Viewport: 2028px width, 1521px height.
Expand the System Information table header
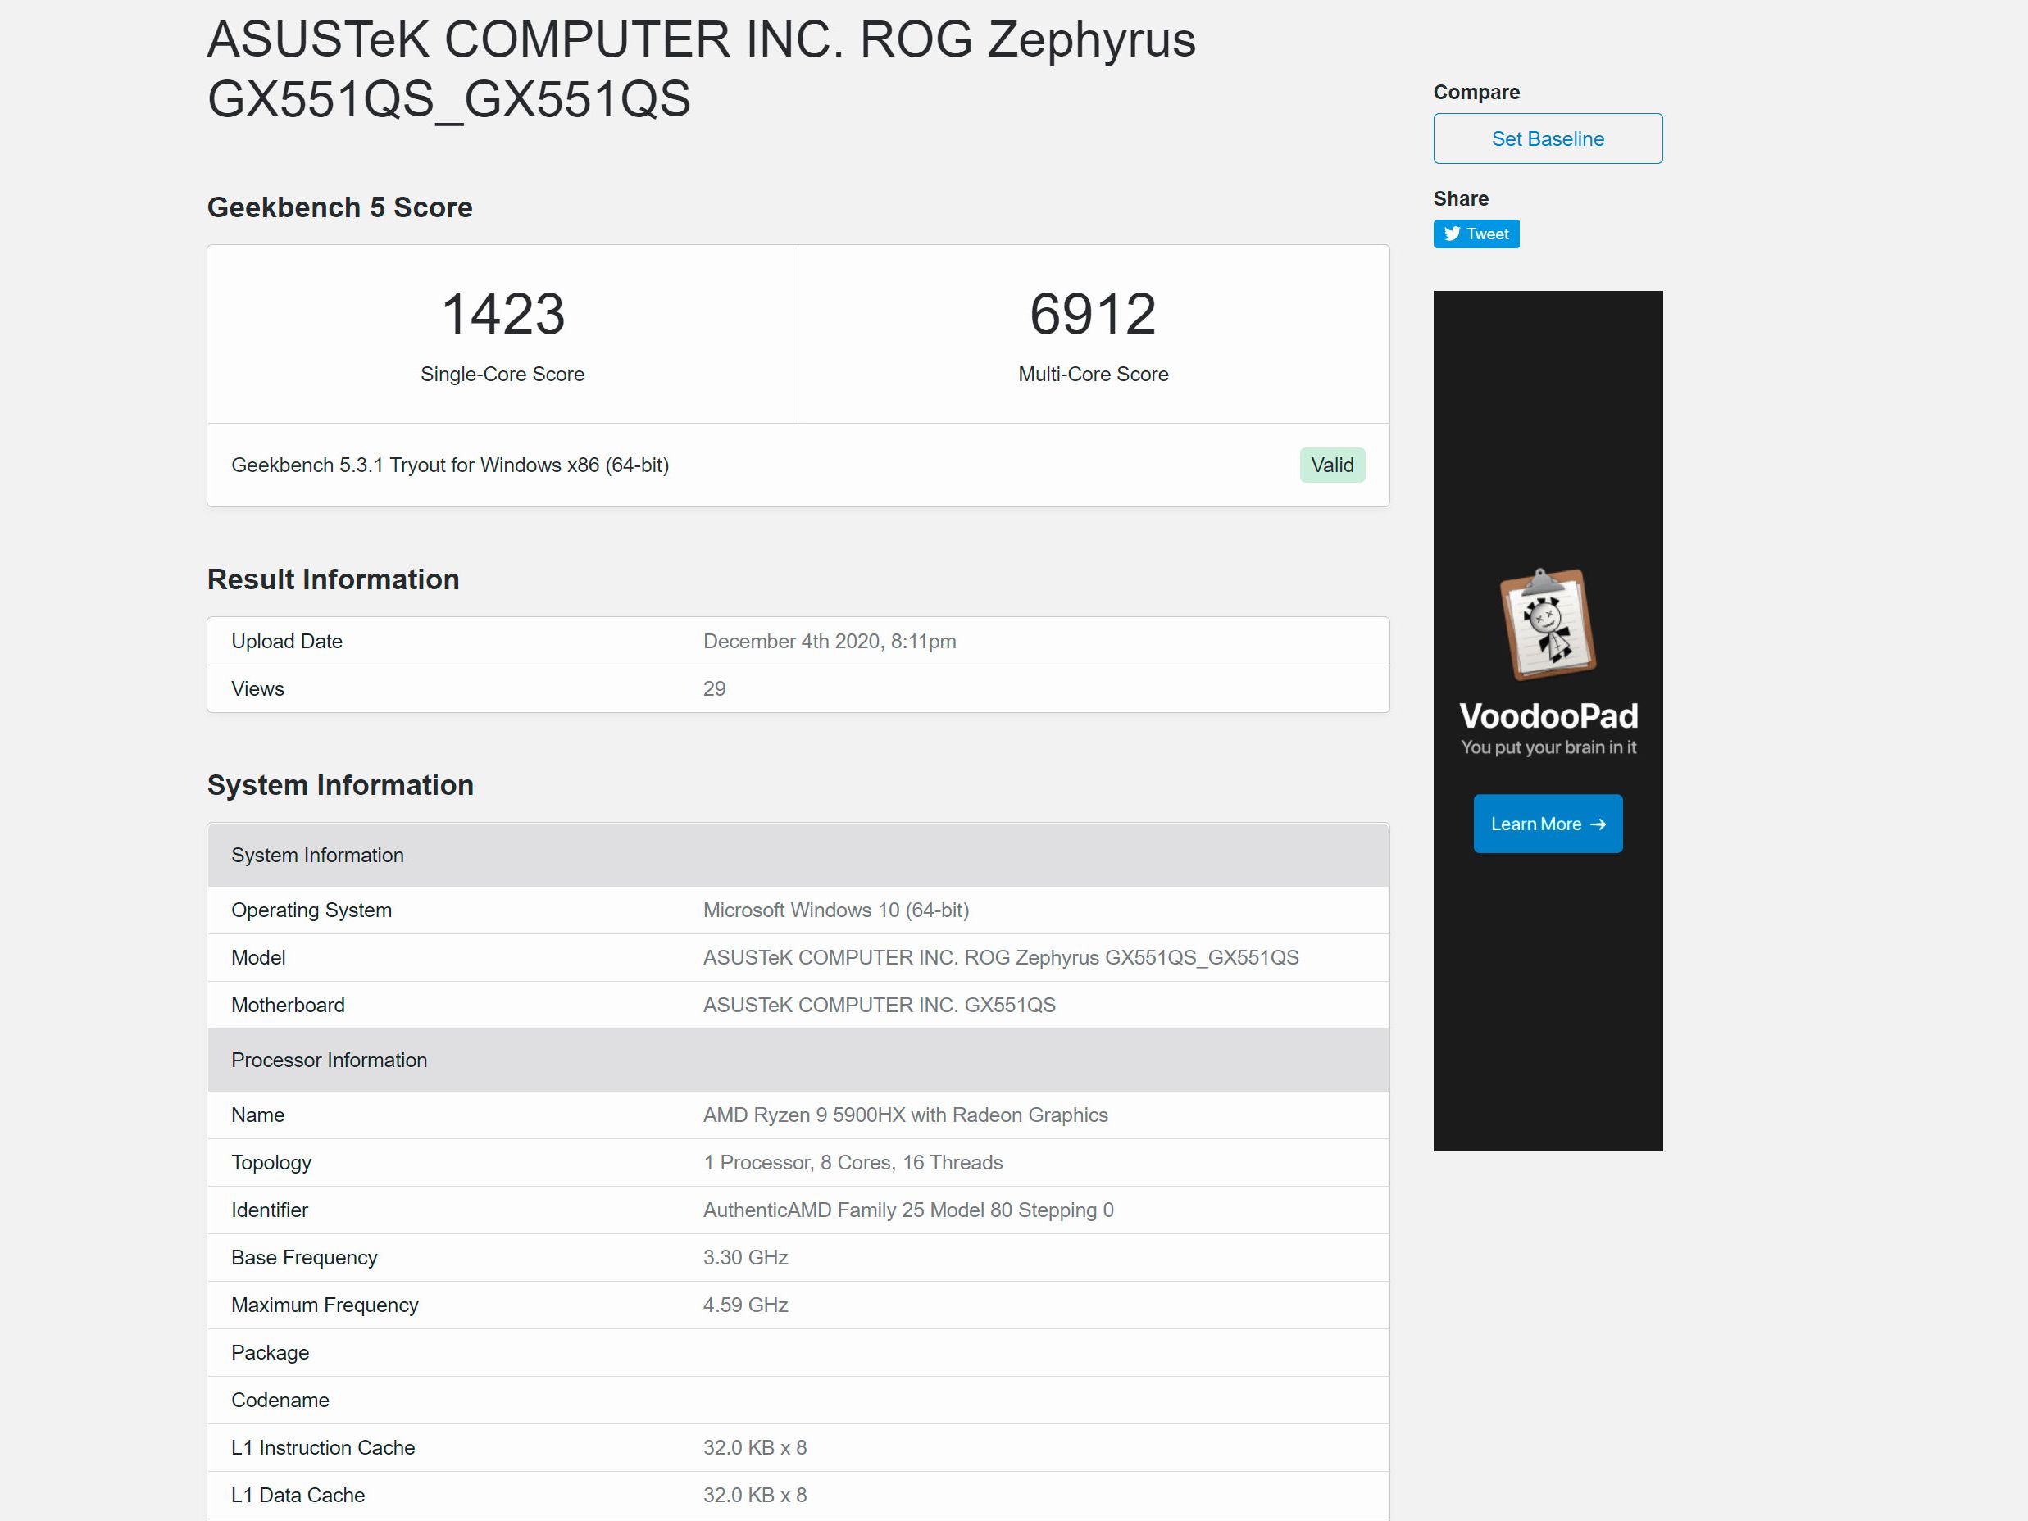point(317,855)
